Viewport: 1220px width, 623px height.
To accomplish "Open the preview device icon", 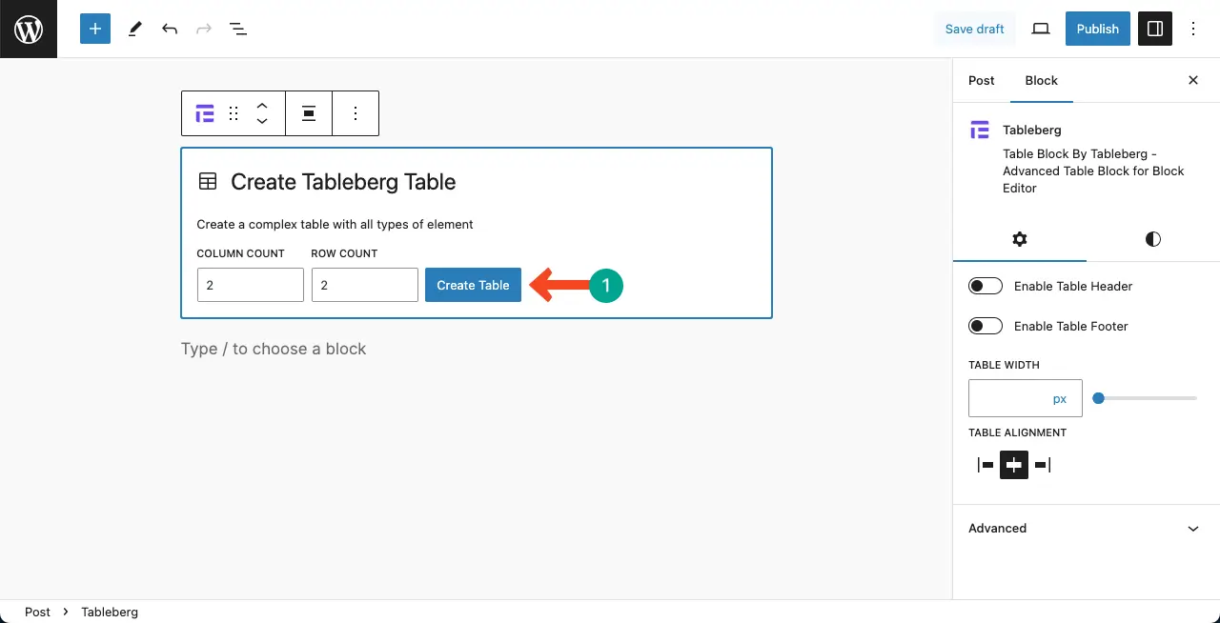I will point(1041,29).
